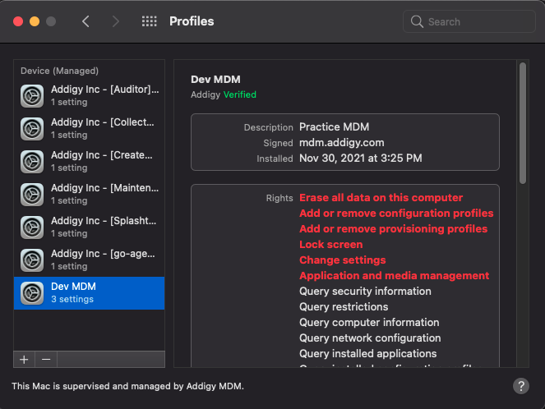545x409 pixels.
Task: Select Addigy Inc - [Mainten profile name
Action: coord(104,188)
